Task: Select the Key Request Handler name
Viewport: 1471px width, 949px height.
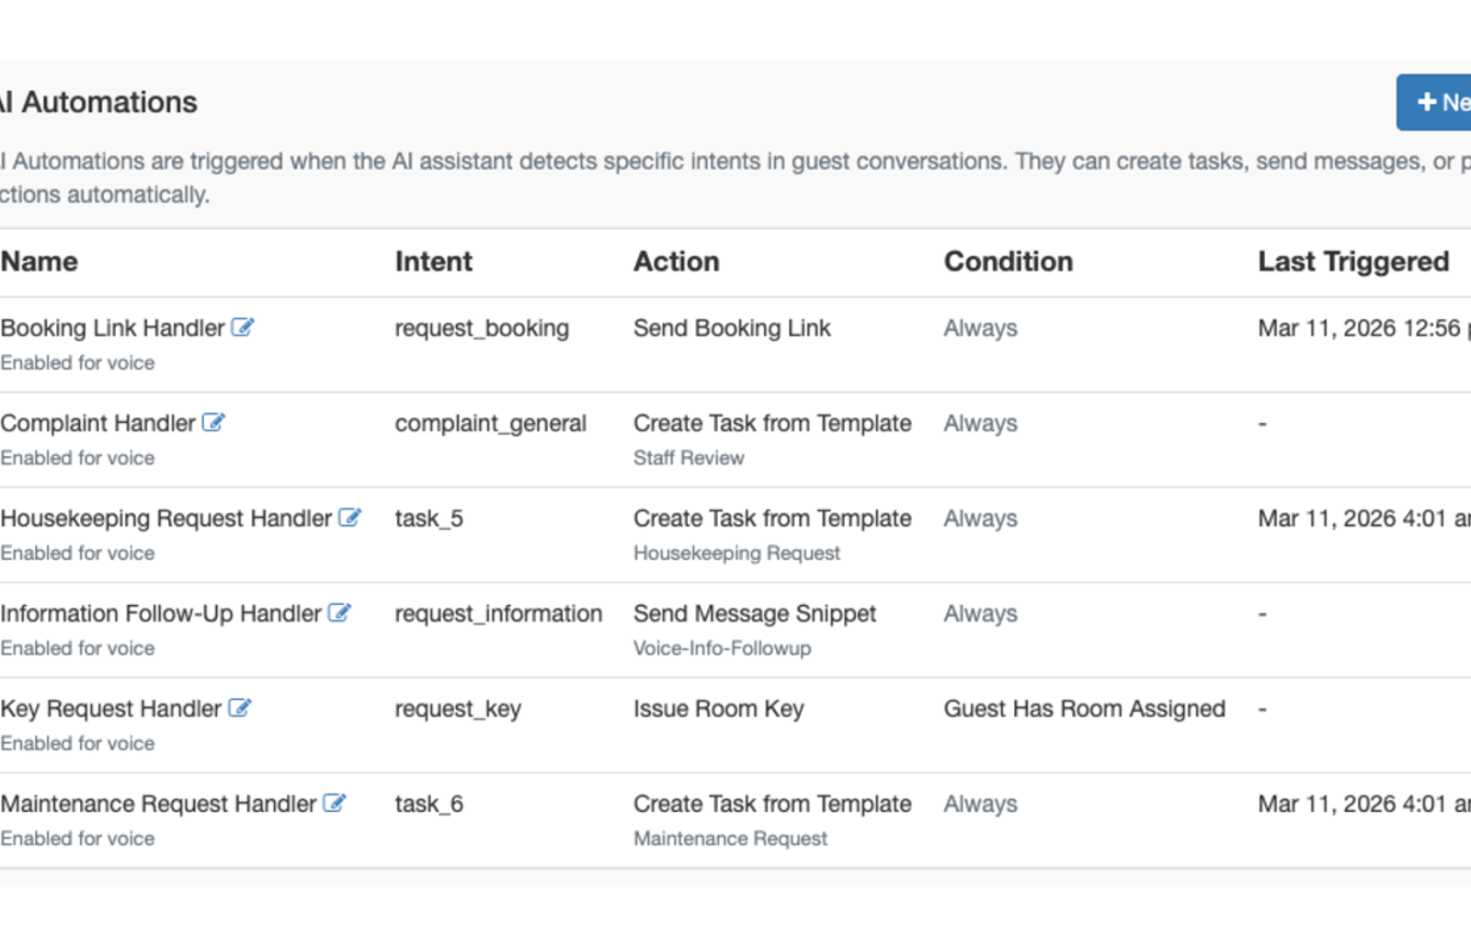Action: 111,709
